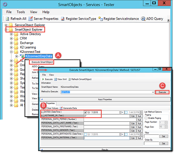The width and height of the screenshot is (175, 153).
Task: Click the p_LASTNAME_M text input field
Action: pyautogui.click(x=107, y=116)
